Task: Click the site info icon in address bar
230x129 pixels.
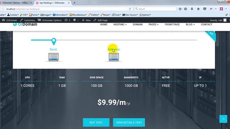Action: point(3,9)
